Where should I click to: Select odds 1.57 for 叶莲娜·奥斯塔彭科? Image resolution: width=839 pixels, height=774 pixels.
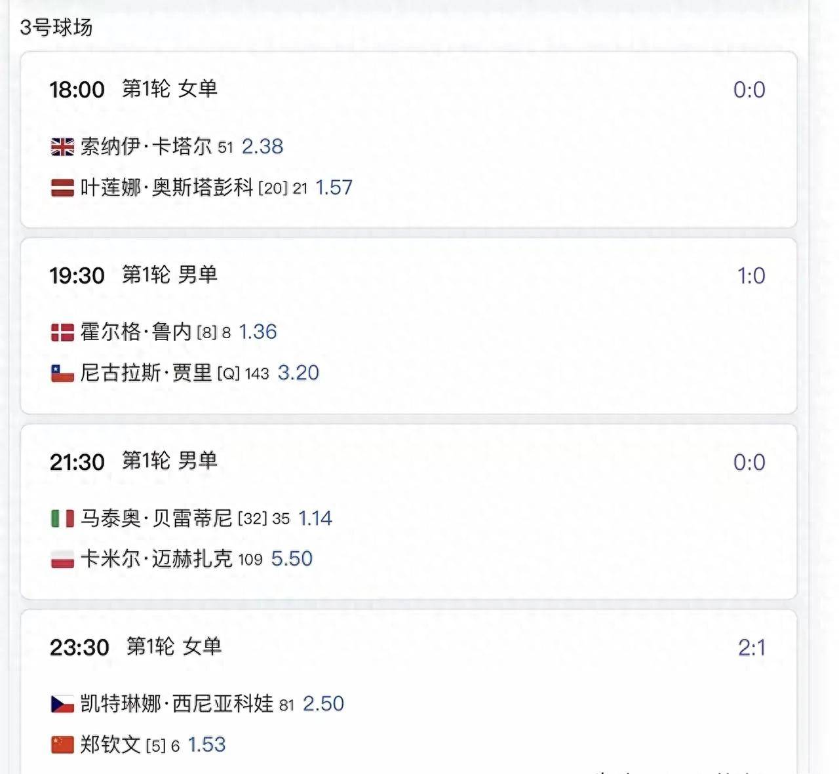click(x=334, y=187)
